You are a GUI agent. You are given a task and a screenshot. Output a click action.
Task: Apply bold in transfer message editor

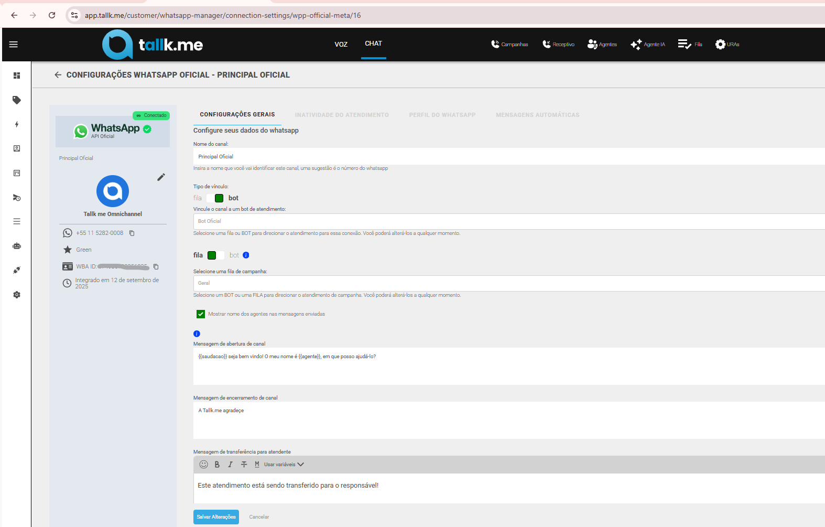tap(217, 465)
